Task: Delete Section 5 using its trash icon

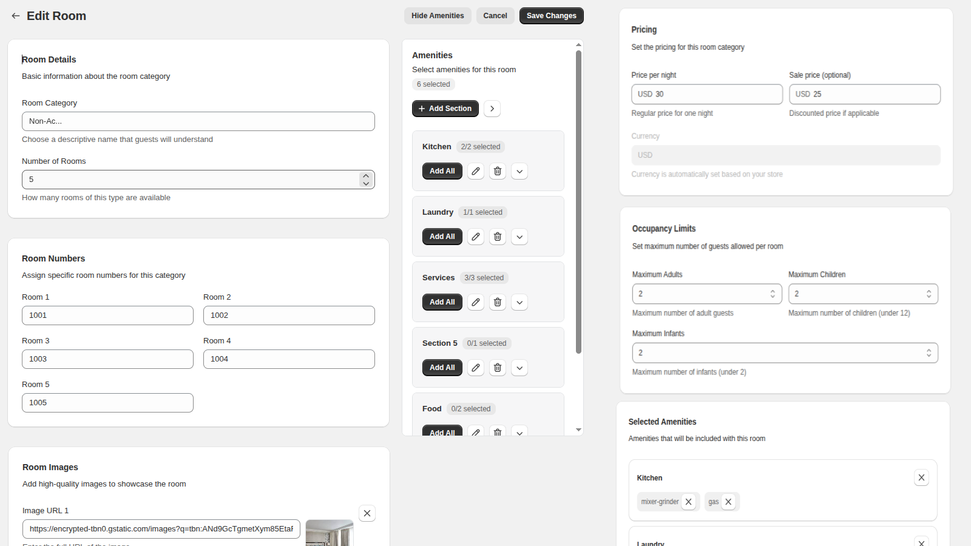Action: pos(497,368)
